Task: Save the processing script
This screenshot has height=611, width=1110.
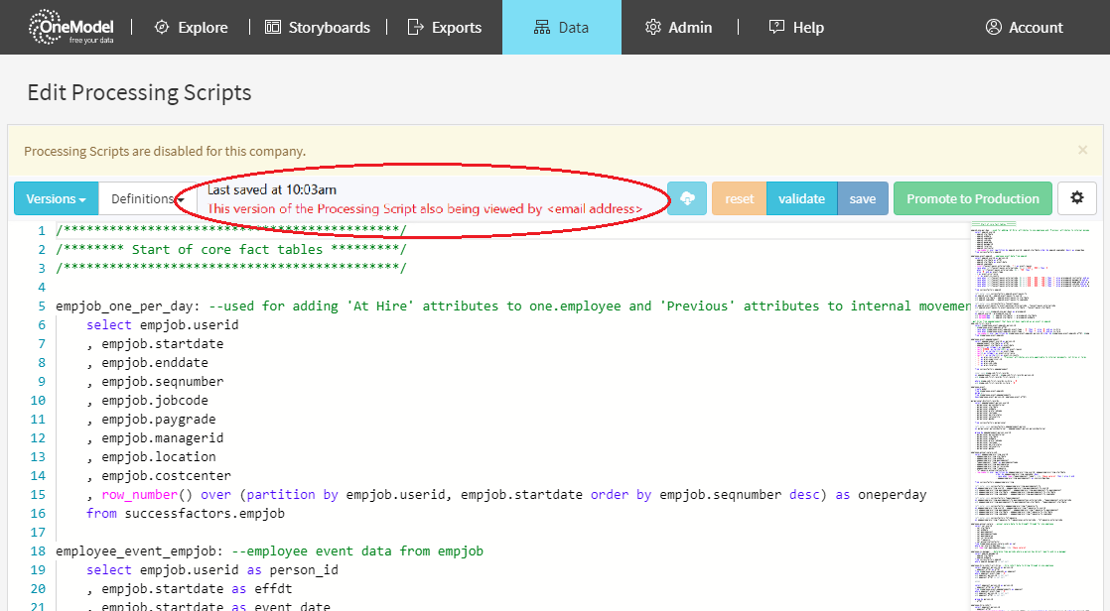Action: [863, 198]
